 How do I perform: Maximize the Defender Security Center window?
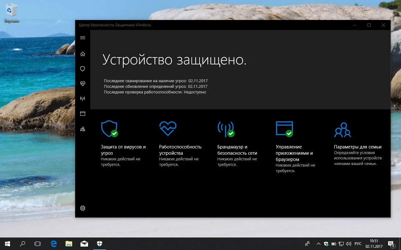tap(369, 25)
